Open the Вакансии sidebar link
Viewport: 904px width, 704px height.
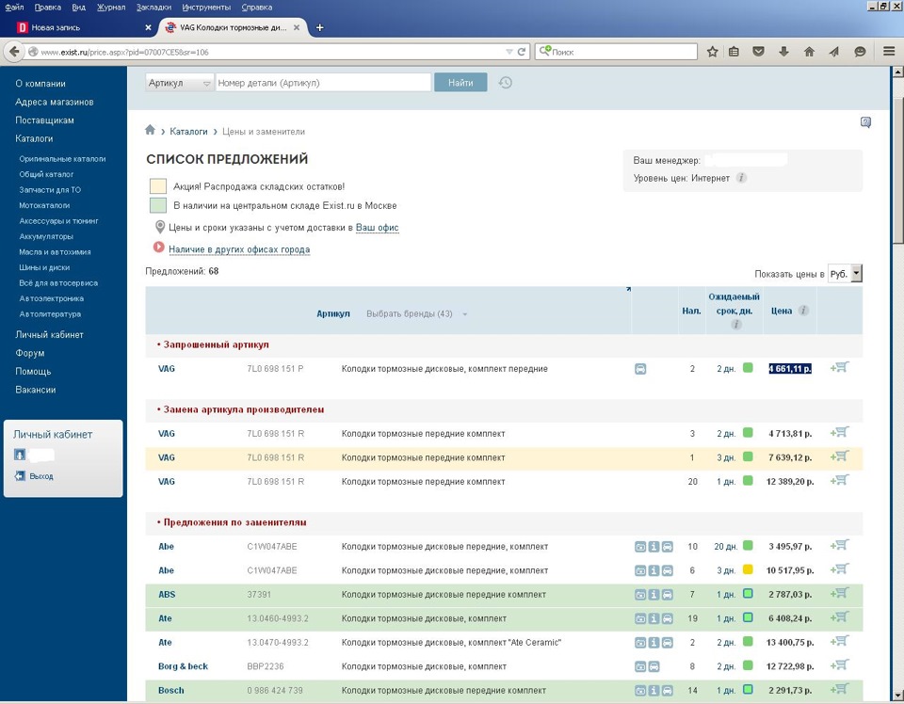36,390
